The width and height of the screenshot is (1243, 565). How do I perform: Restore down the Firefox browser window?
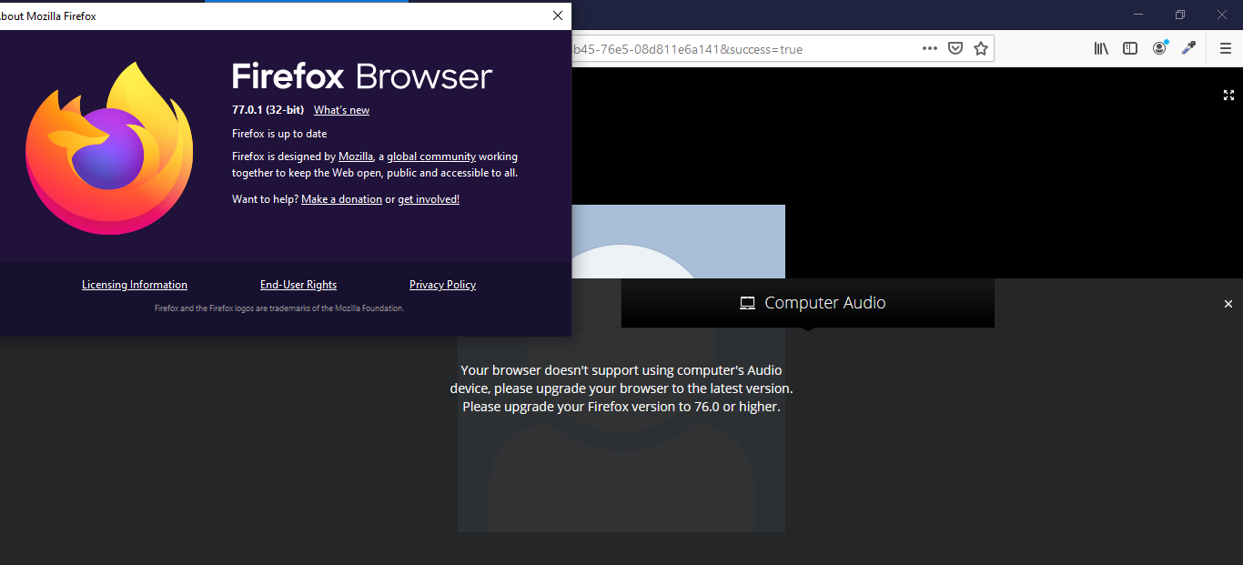(1180, 15)
